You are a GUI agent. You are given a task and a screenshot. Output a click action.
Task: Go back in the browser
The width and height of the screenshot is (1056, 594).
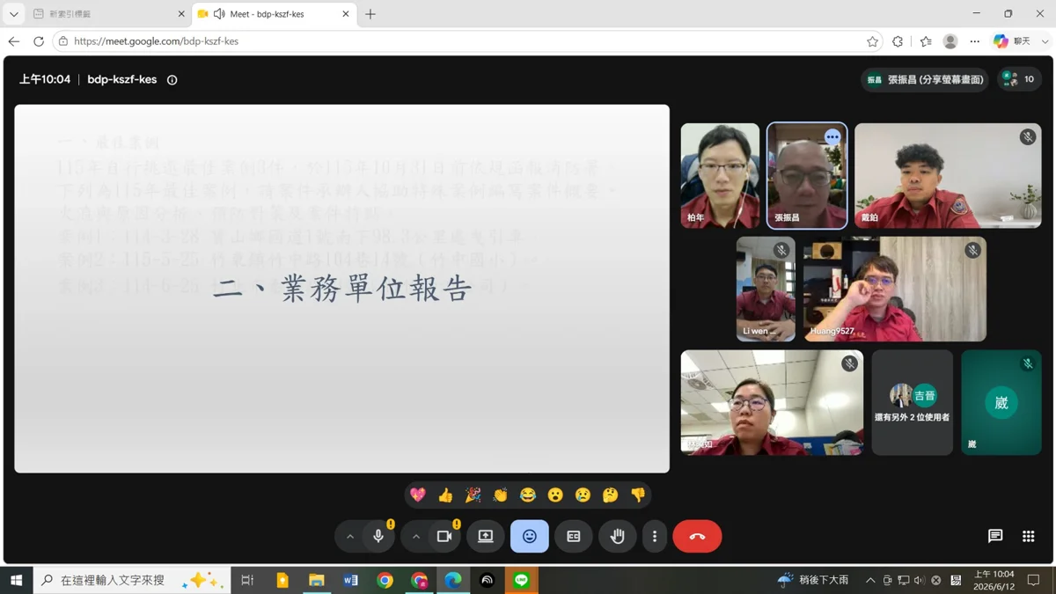tap(14, 41)
